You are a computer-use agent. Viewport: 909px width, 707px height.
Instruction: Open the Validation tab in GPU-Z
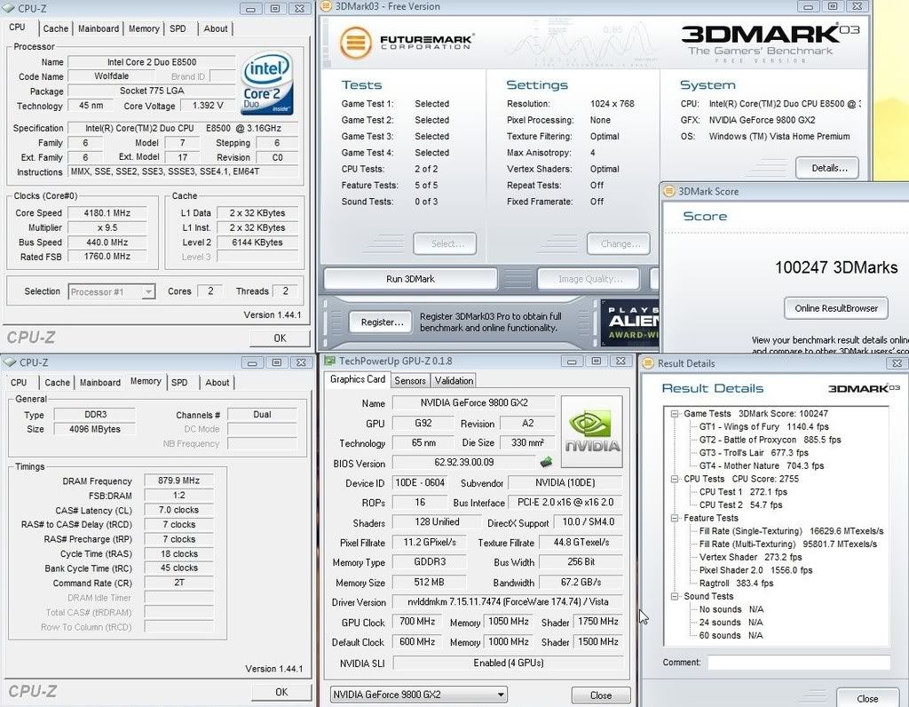454,380
